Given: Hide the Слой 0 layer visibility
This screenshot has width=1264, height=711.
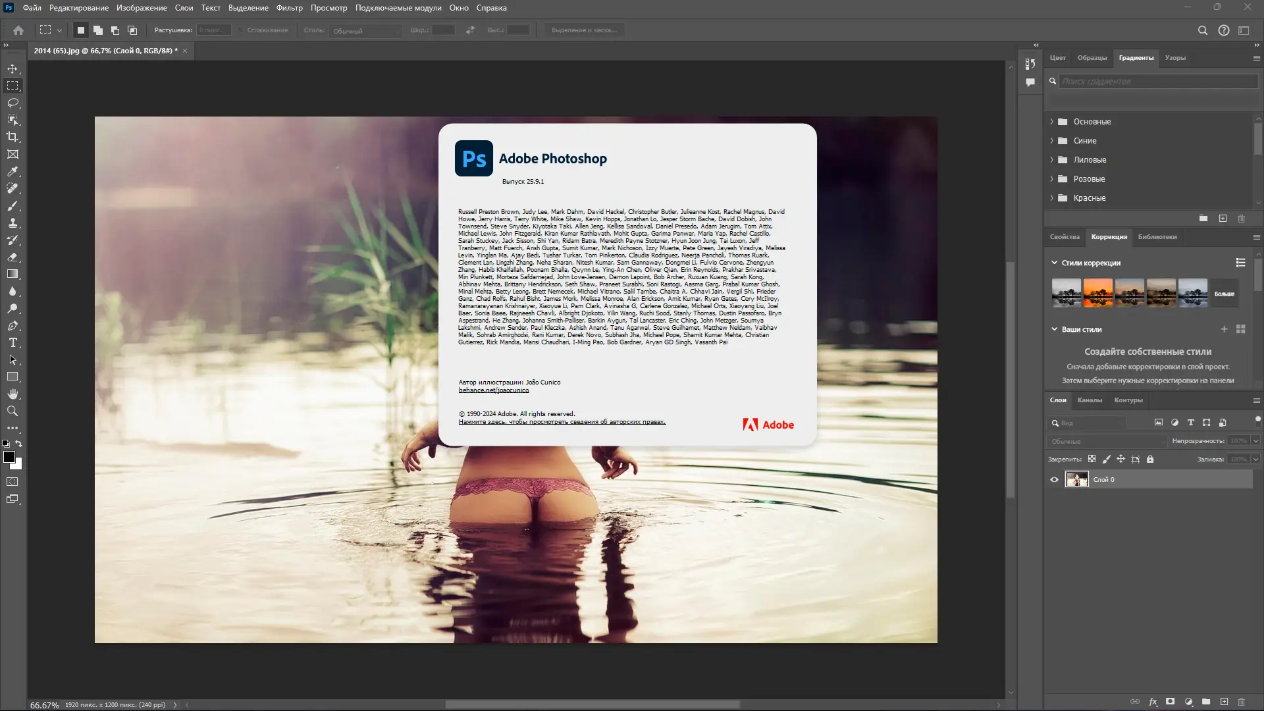Looking at the screenshot, I should (1054, 480).
